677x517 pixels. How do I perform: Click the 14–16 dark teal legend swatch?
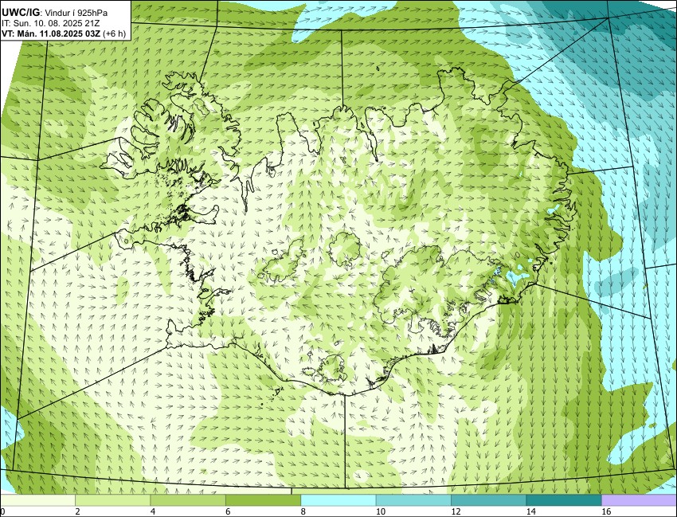click(563, 500)
